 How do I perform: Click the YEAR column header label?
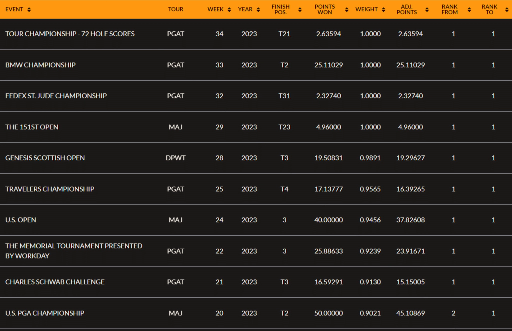[x=245, y=9]
